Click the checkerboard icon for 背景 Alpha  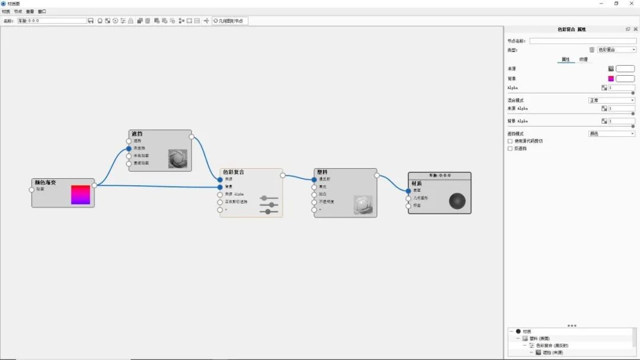604,121
